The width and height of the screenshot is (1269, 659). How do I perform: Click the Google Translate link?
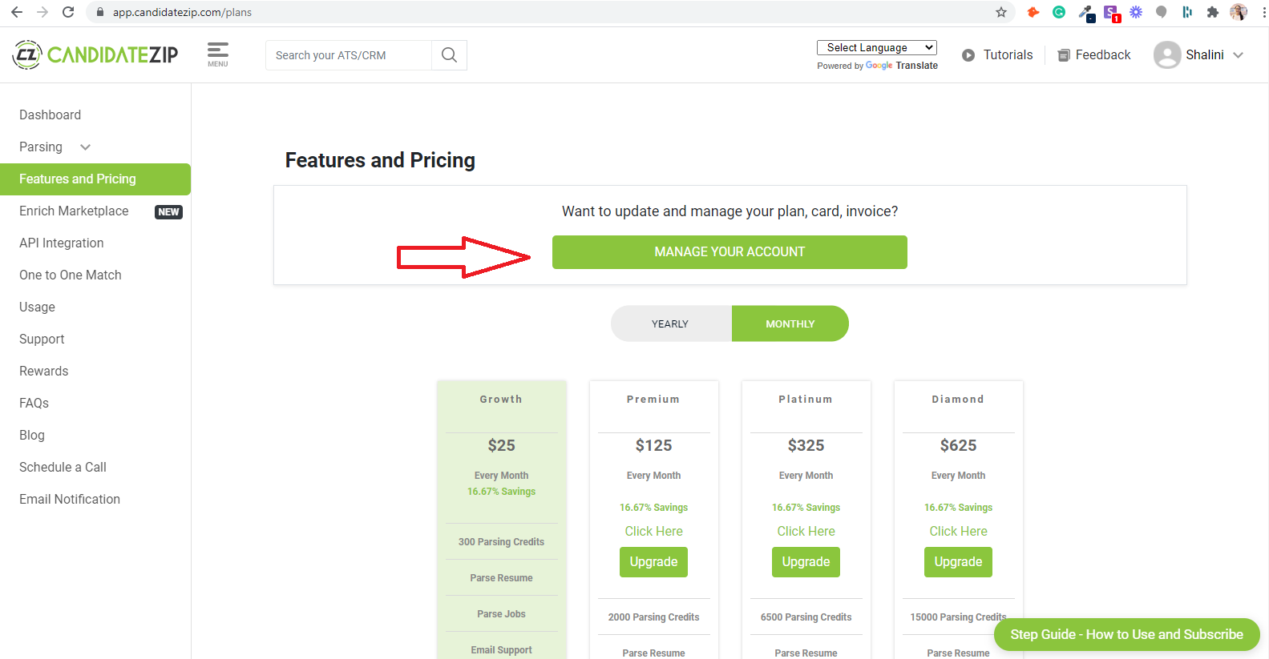click(x=902, y=66)
